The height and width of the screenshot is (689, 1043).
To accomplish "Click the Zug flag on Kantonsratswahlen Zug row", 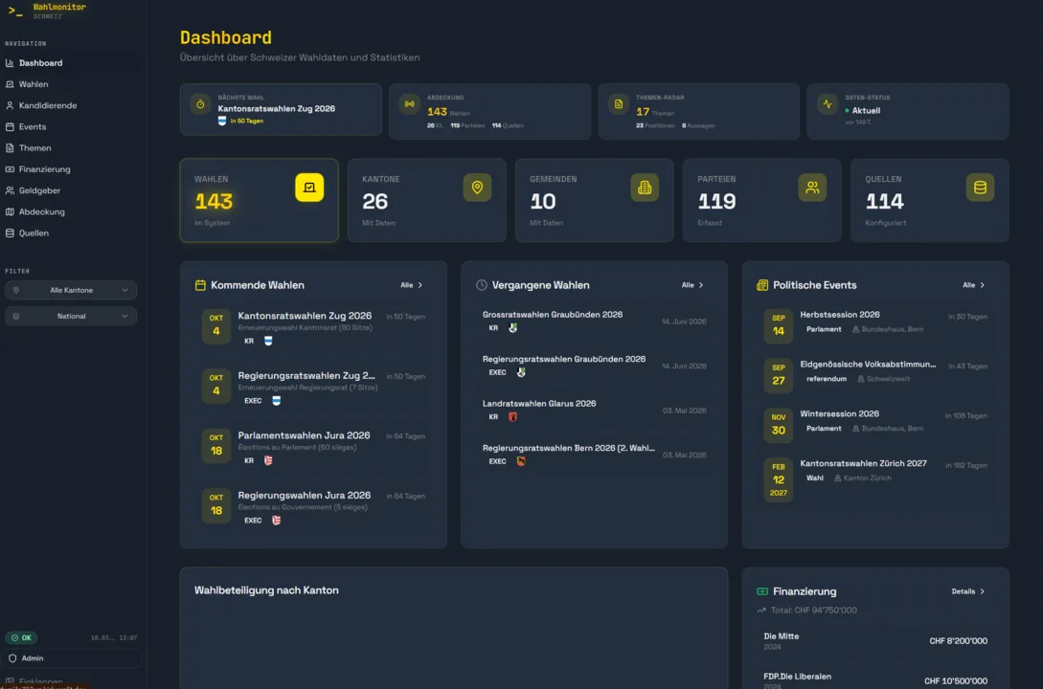I will [x=268, y=341].
